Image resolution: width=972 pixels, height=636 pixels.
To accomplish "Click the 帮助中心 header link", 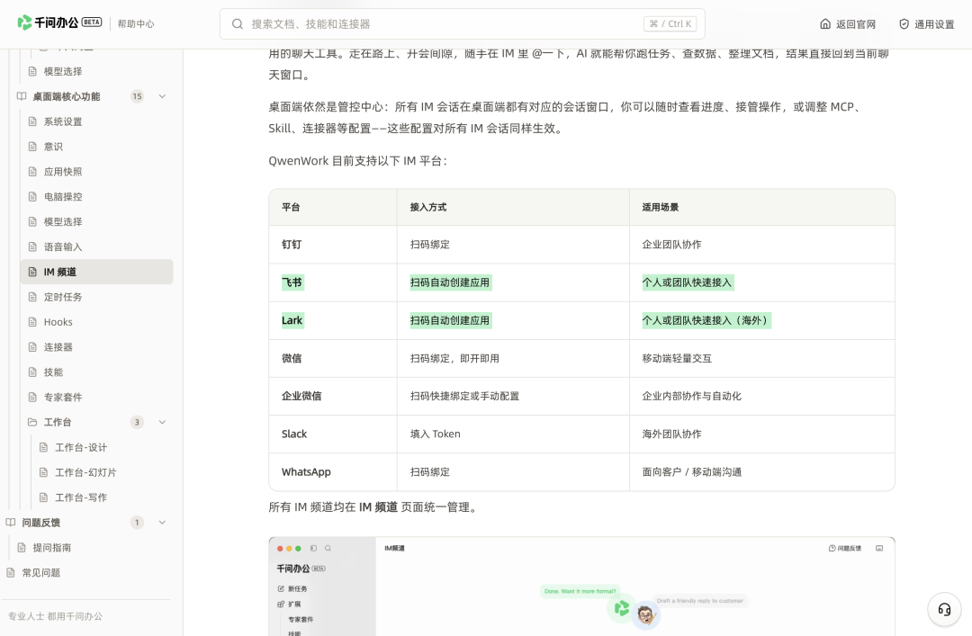I will (x=136, y=23).
